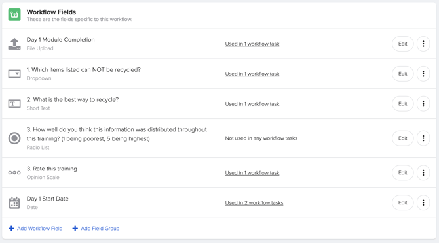Viewport: 439px width, 243px height.
Task: Select the 'Day 1 Start Date' field name
Action: coord(48,199)
